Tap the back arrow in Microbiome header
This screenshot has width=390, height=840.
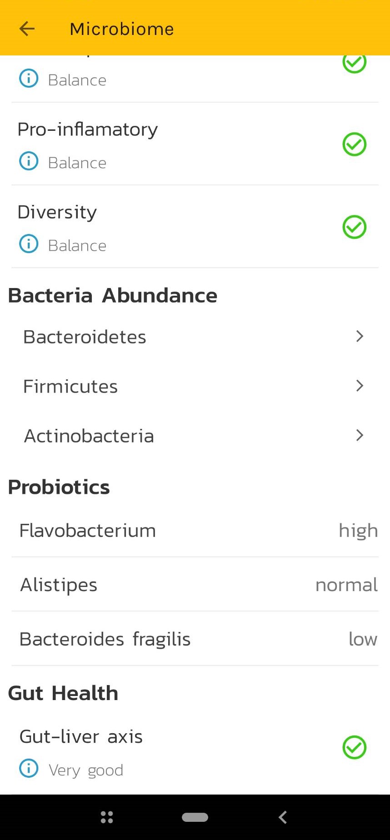click(x=27, y=29)
